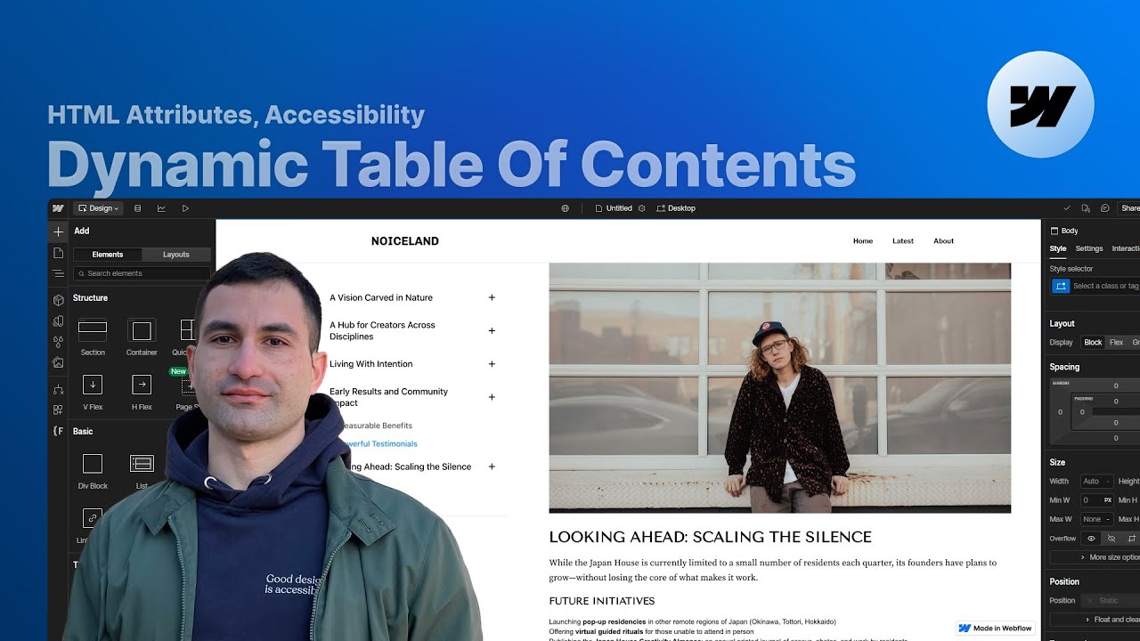Set Display to Flex

click(1116, 343)
